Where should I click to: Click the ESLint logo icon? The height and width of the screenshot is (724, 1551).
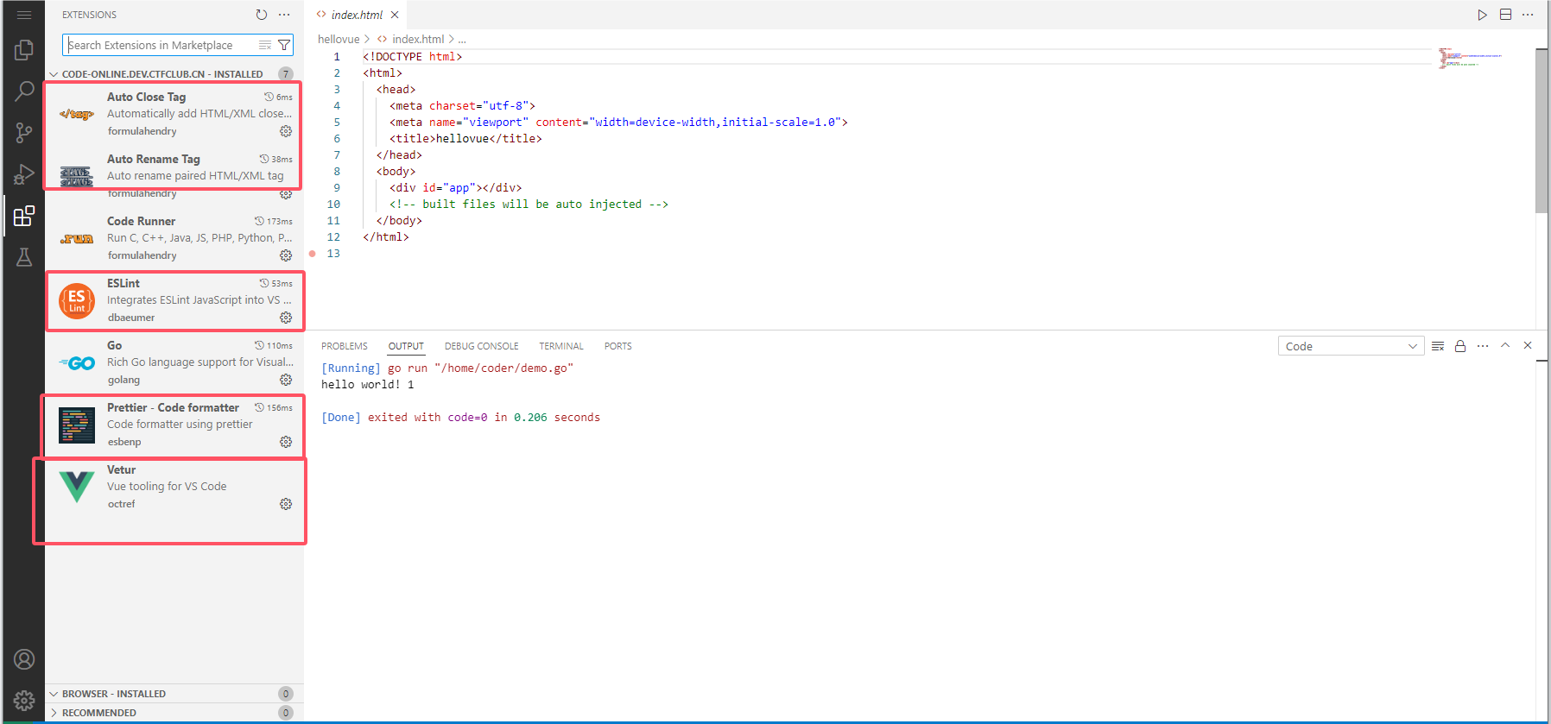click(x=77, y=301)
